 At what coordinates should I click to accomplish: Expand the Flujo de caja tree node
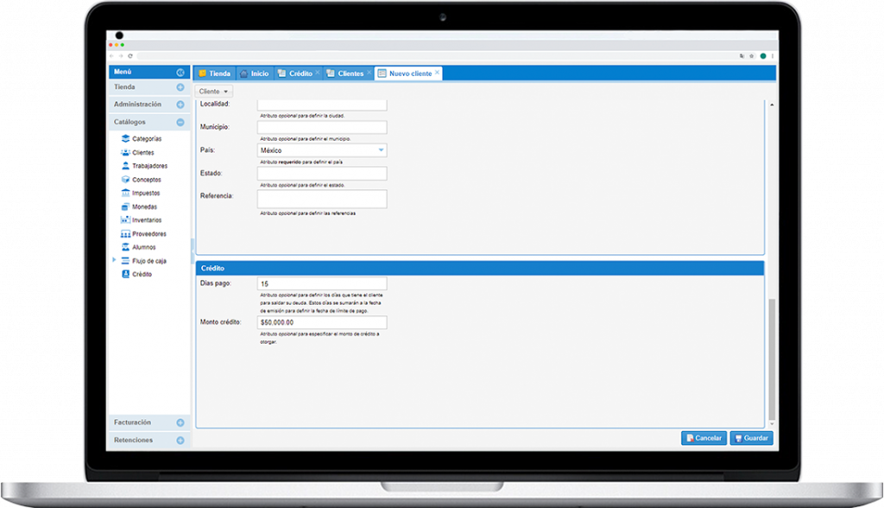(x=114, y=260)
